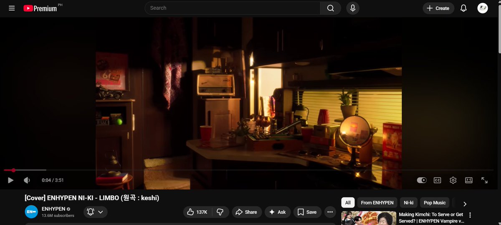
Task: Open the hamburger guide menu
Action: click(x=12, y=8)
